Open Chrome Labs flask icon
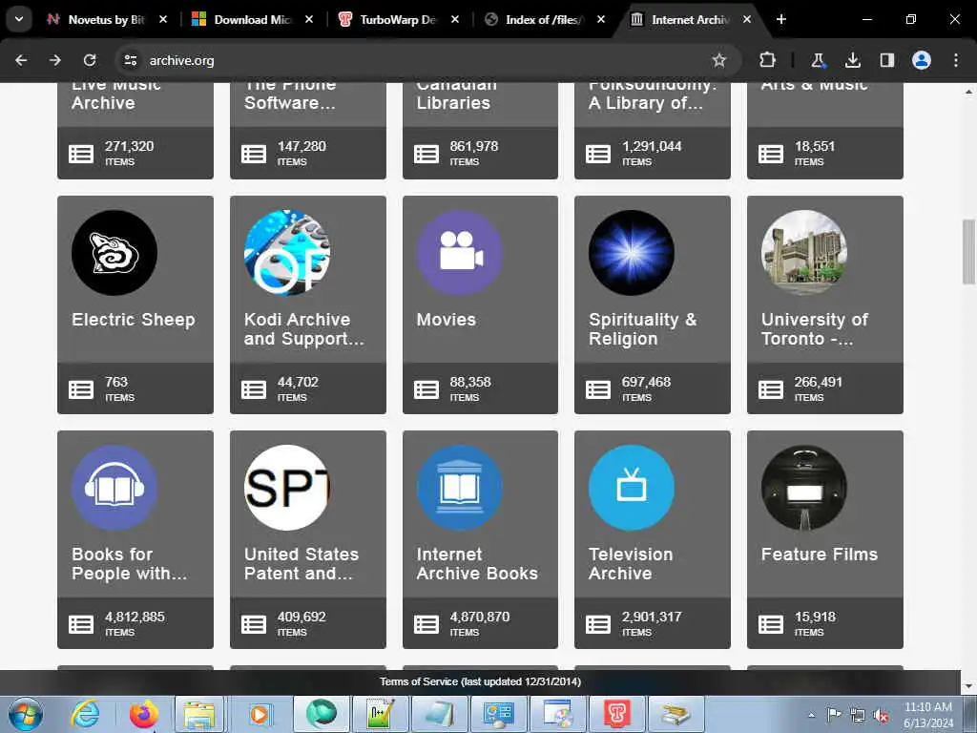Viewport: 977px width, 733px height. pyautogui.click(x=818, y=60)
